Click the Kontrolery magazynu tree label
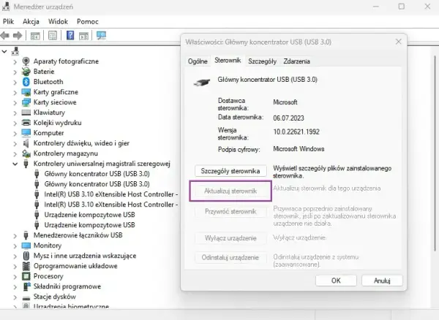 click(x=66, y=153)
